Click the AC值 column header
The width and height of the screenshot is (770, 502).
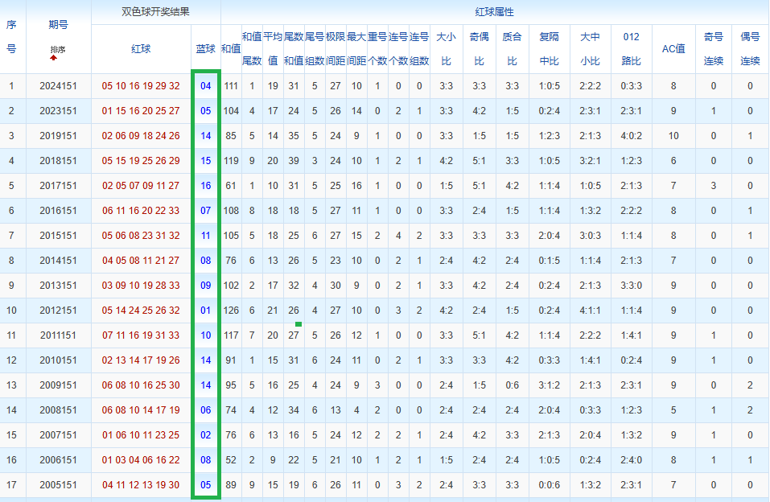(x=673, y=48)
